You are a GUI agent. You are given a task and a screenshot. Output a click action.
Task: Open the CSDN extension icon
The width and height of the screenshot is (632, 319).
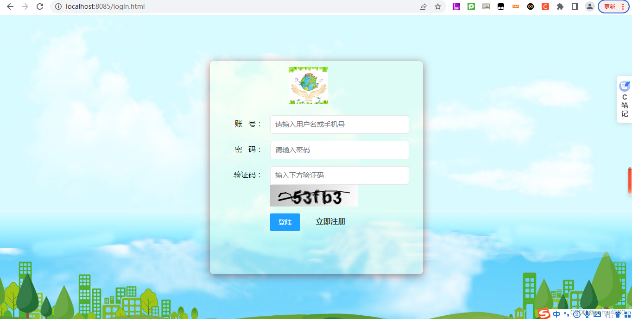pos(545,6)
